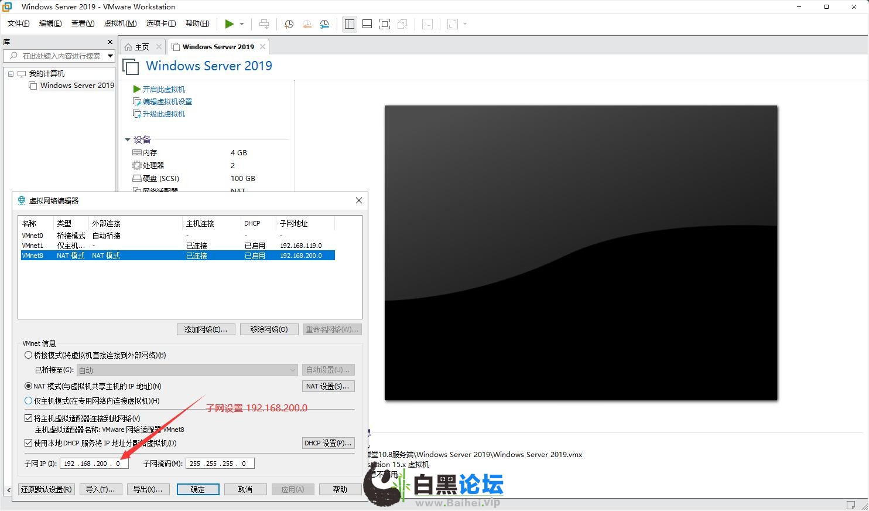Select the 仅主机模式 radio button
Viewport: 869px width, 511px height.
[28, 401]
